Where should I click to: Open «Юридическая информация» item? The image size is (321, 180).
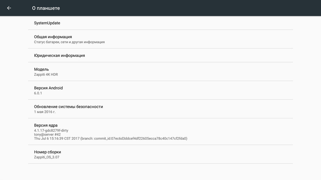160,55
